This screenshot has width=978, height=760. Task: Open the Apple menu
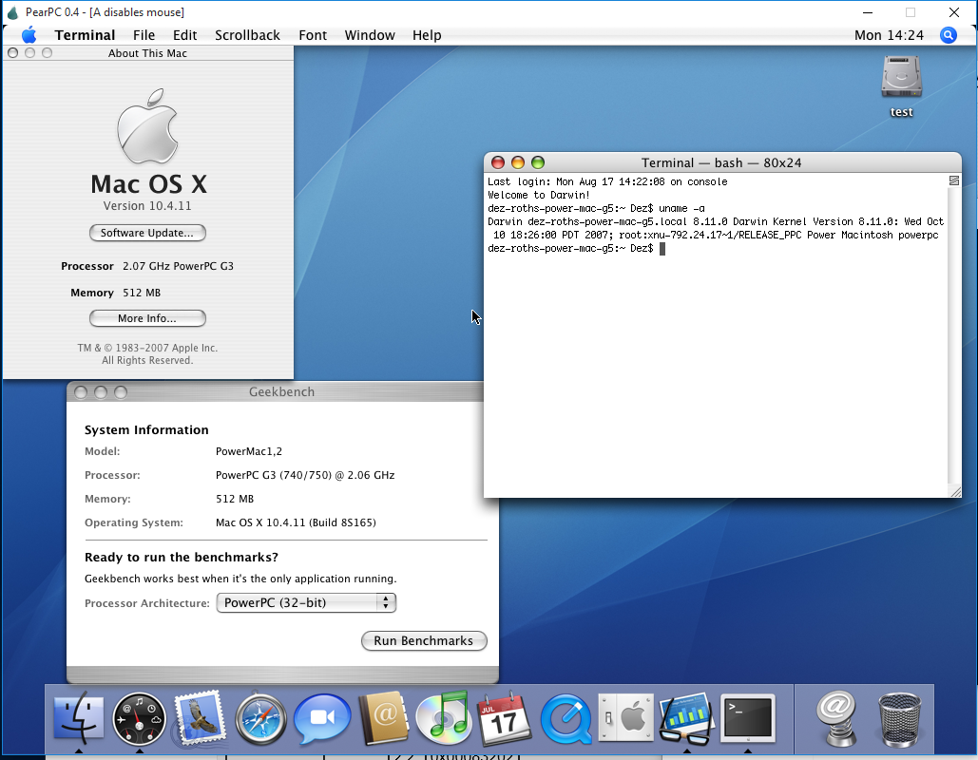pos(29,35)
